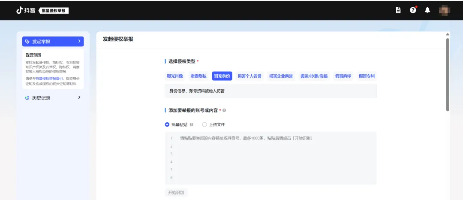Click the 发起侵权举报 page title
The width and height of the screenshot is (463, 200).
118,39
